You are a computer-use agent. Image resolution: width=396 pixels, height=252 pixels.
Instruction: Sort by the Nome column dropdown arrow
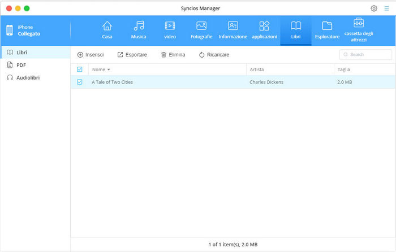point(109,69)
